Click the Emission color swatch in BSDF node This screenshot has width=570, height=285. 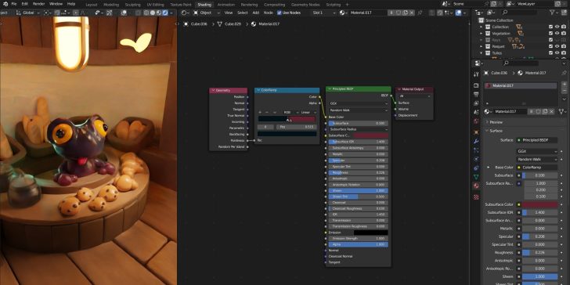370,233
